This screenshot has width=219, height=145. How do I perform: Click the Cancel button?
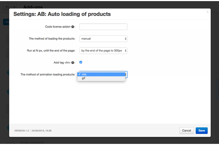[186, 131]
